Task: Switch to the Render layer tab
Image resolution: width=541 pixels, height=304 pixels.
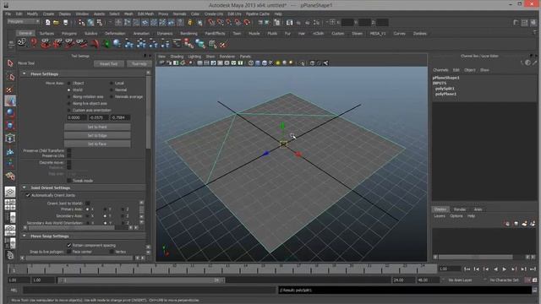Action: coord(460,209)
